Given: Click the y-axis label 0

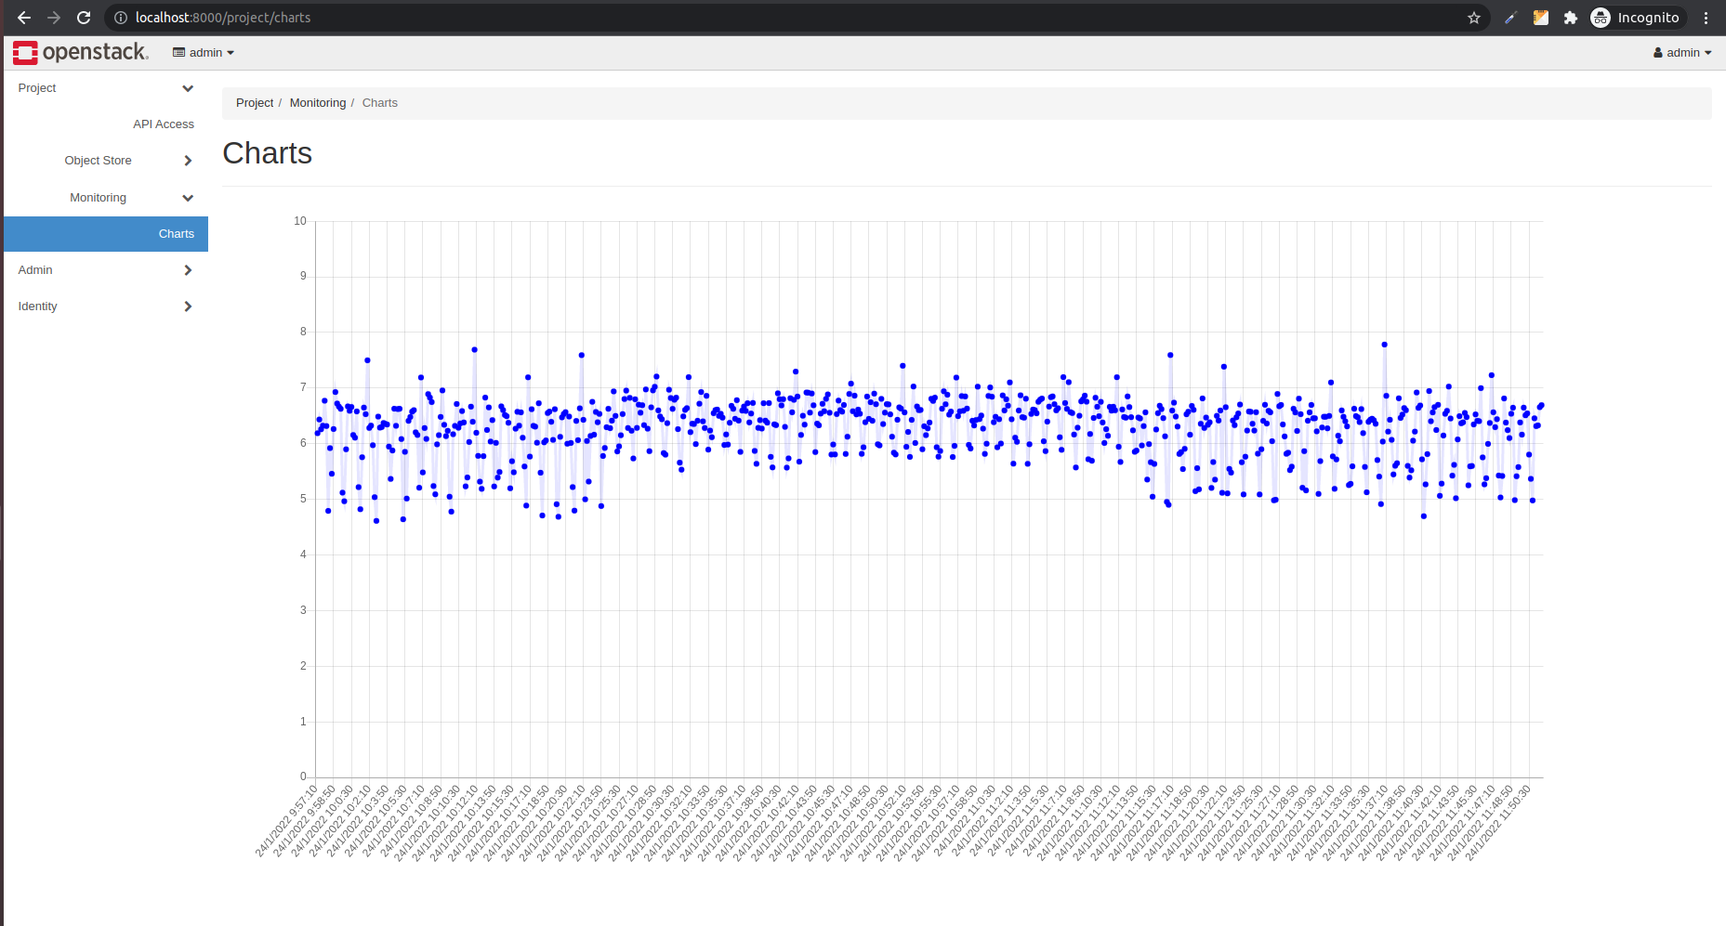Looking at the screenshot, I should point(303,776).
